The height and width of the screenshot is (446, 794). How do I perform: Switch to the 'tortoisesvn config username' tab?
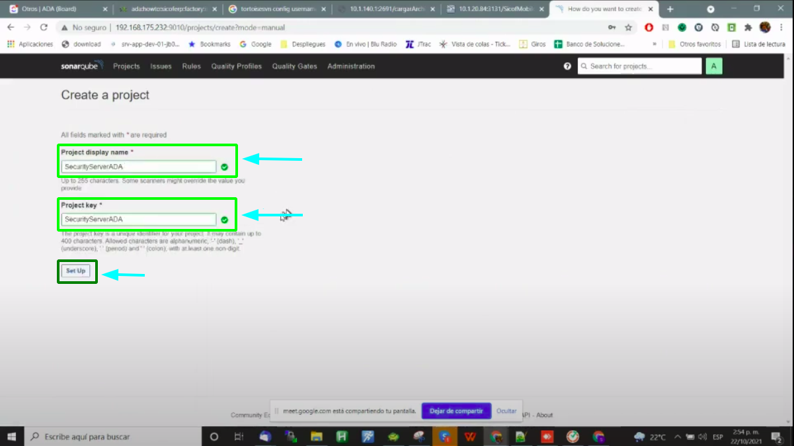point(276,9)
